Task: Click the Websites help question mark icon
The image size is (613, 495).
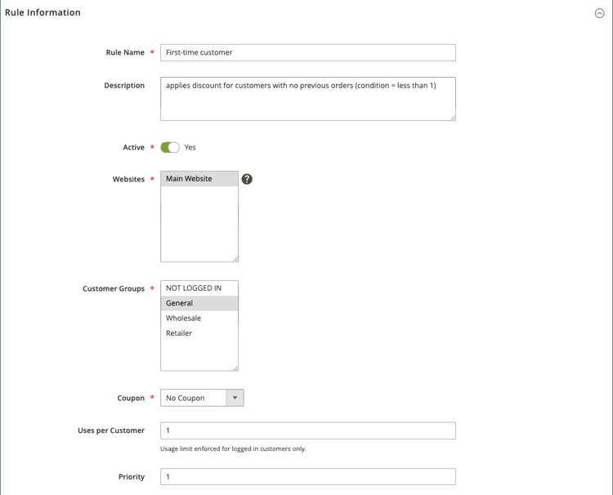Action: tap(247, 179)
